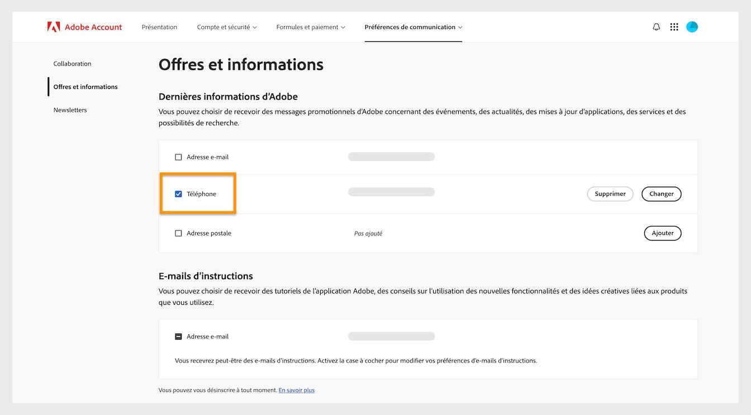This screenshot has width=751, height=415.
Task: Open the En savoir plus link
Action: tap(297, 390)
